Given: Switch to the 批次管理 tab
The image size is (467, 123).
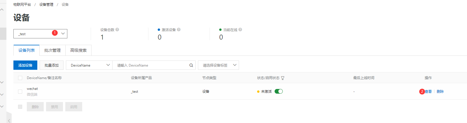Looking at the screenshot, I should tap(52, 50).
